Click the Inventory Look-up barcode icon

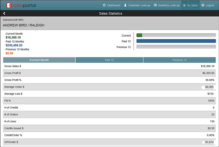155,5
